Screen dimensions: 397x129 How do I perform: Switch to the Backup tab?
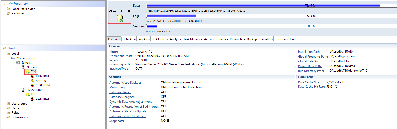pyautogui.click(x=252, y=39)
